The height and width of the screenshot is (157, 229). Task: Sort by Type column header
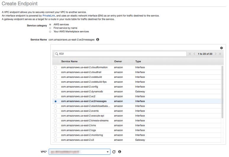tap(138, 61)
